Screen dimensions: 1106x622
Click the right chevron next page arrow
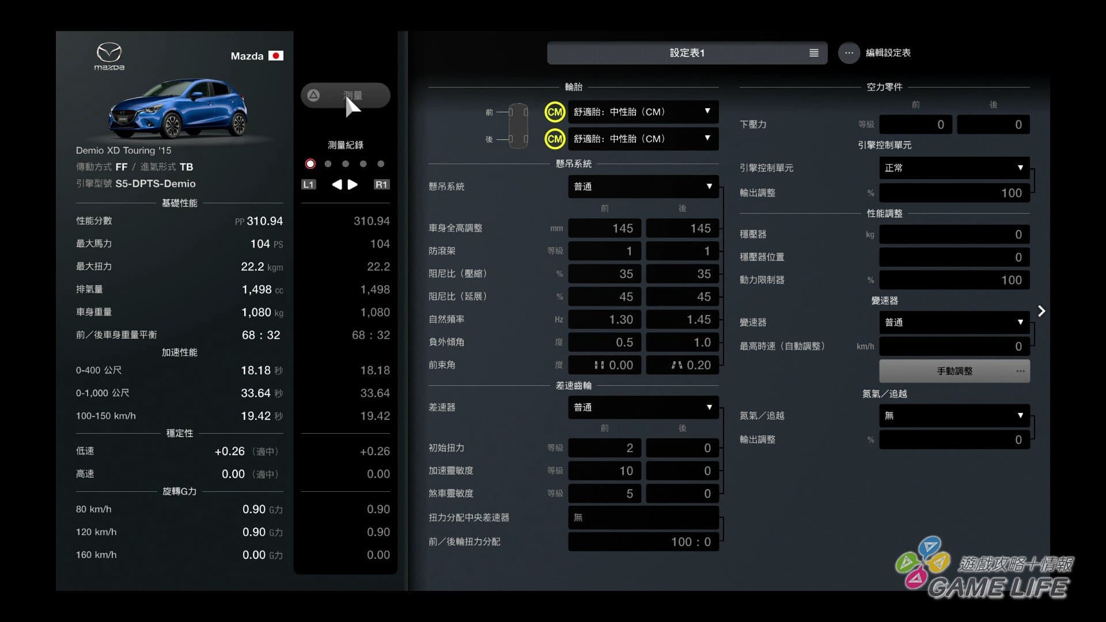1041,312
